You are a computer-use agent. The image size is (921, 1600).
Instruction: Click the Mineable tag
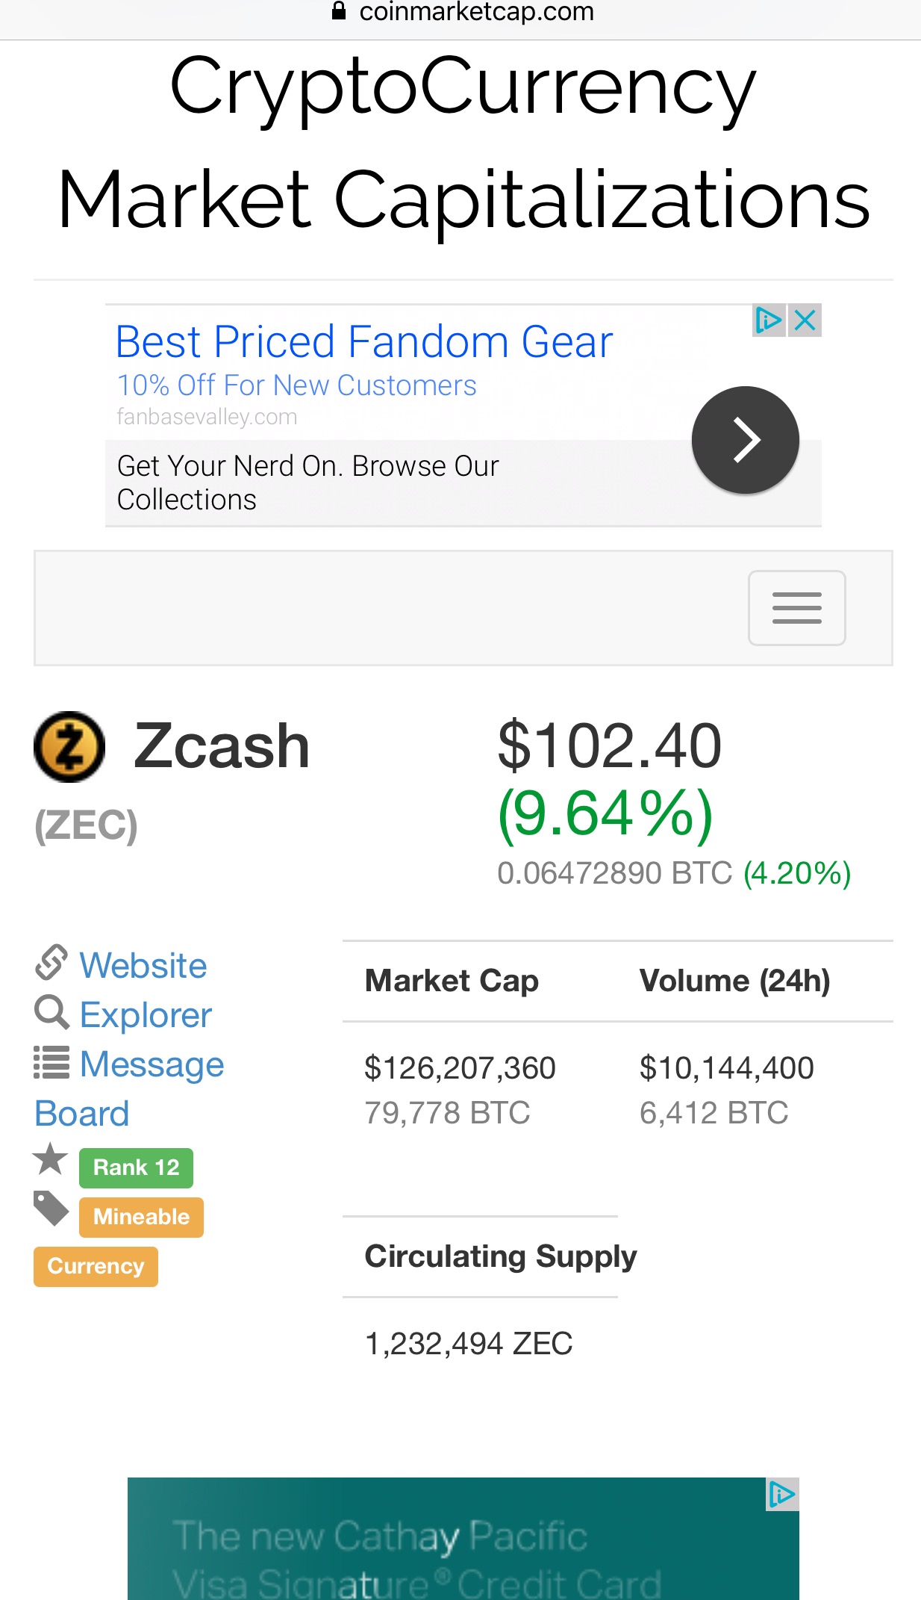pyautogui.click(x=141, y=1217)
